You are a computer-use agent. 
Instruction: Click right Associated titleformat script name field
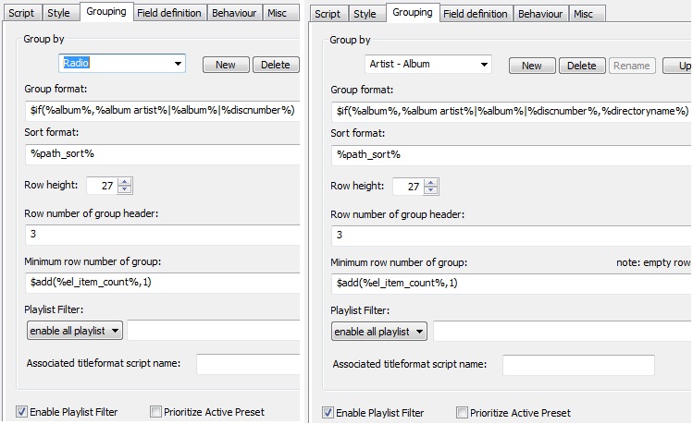(577, 365)
